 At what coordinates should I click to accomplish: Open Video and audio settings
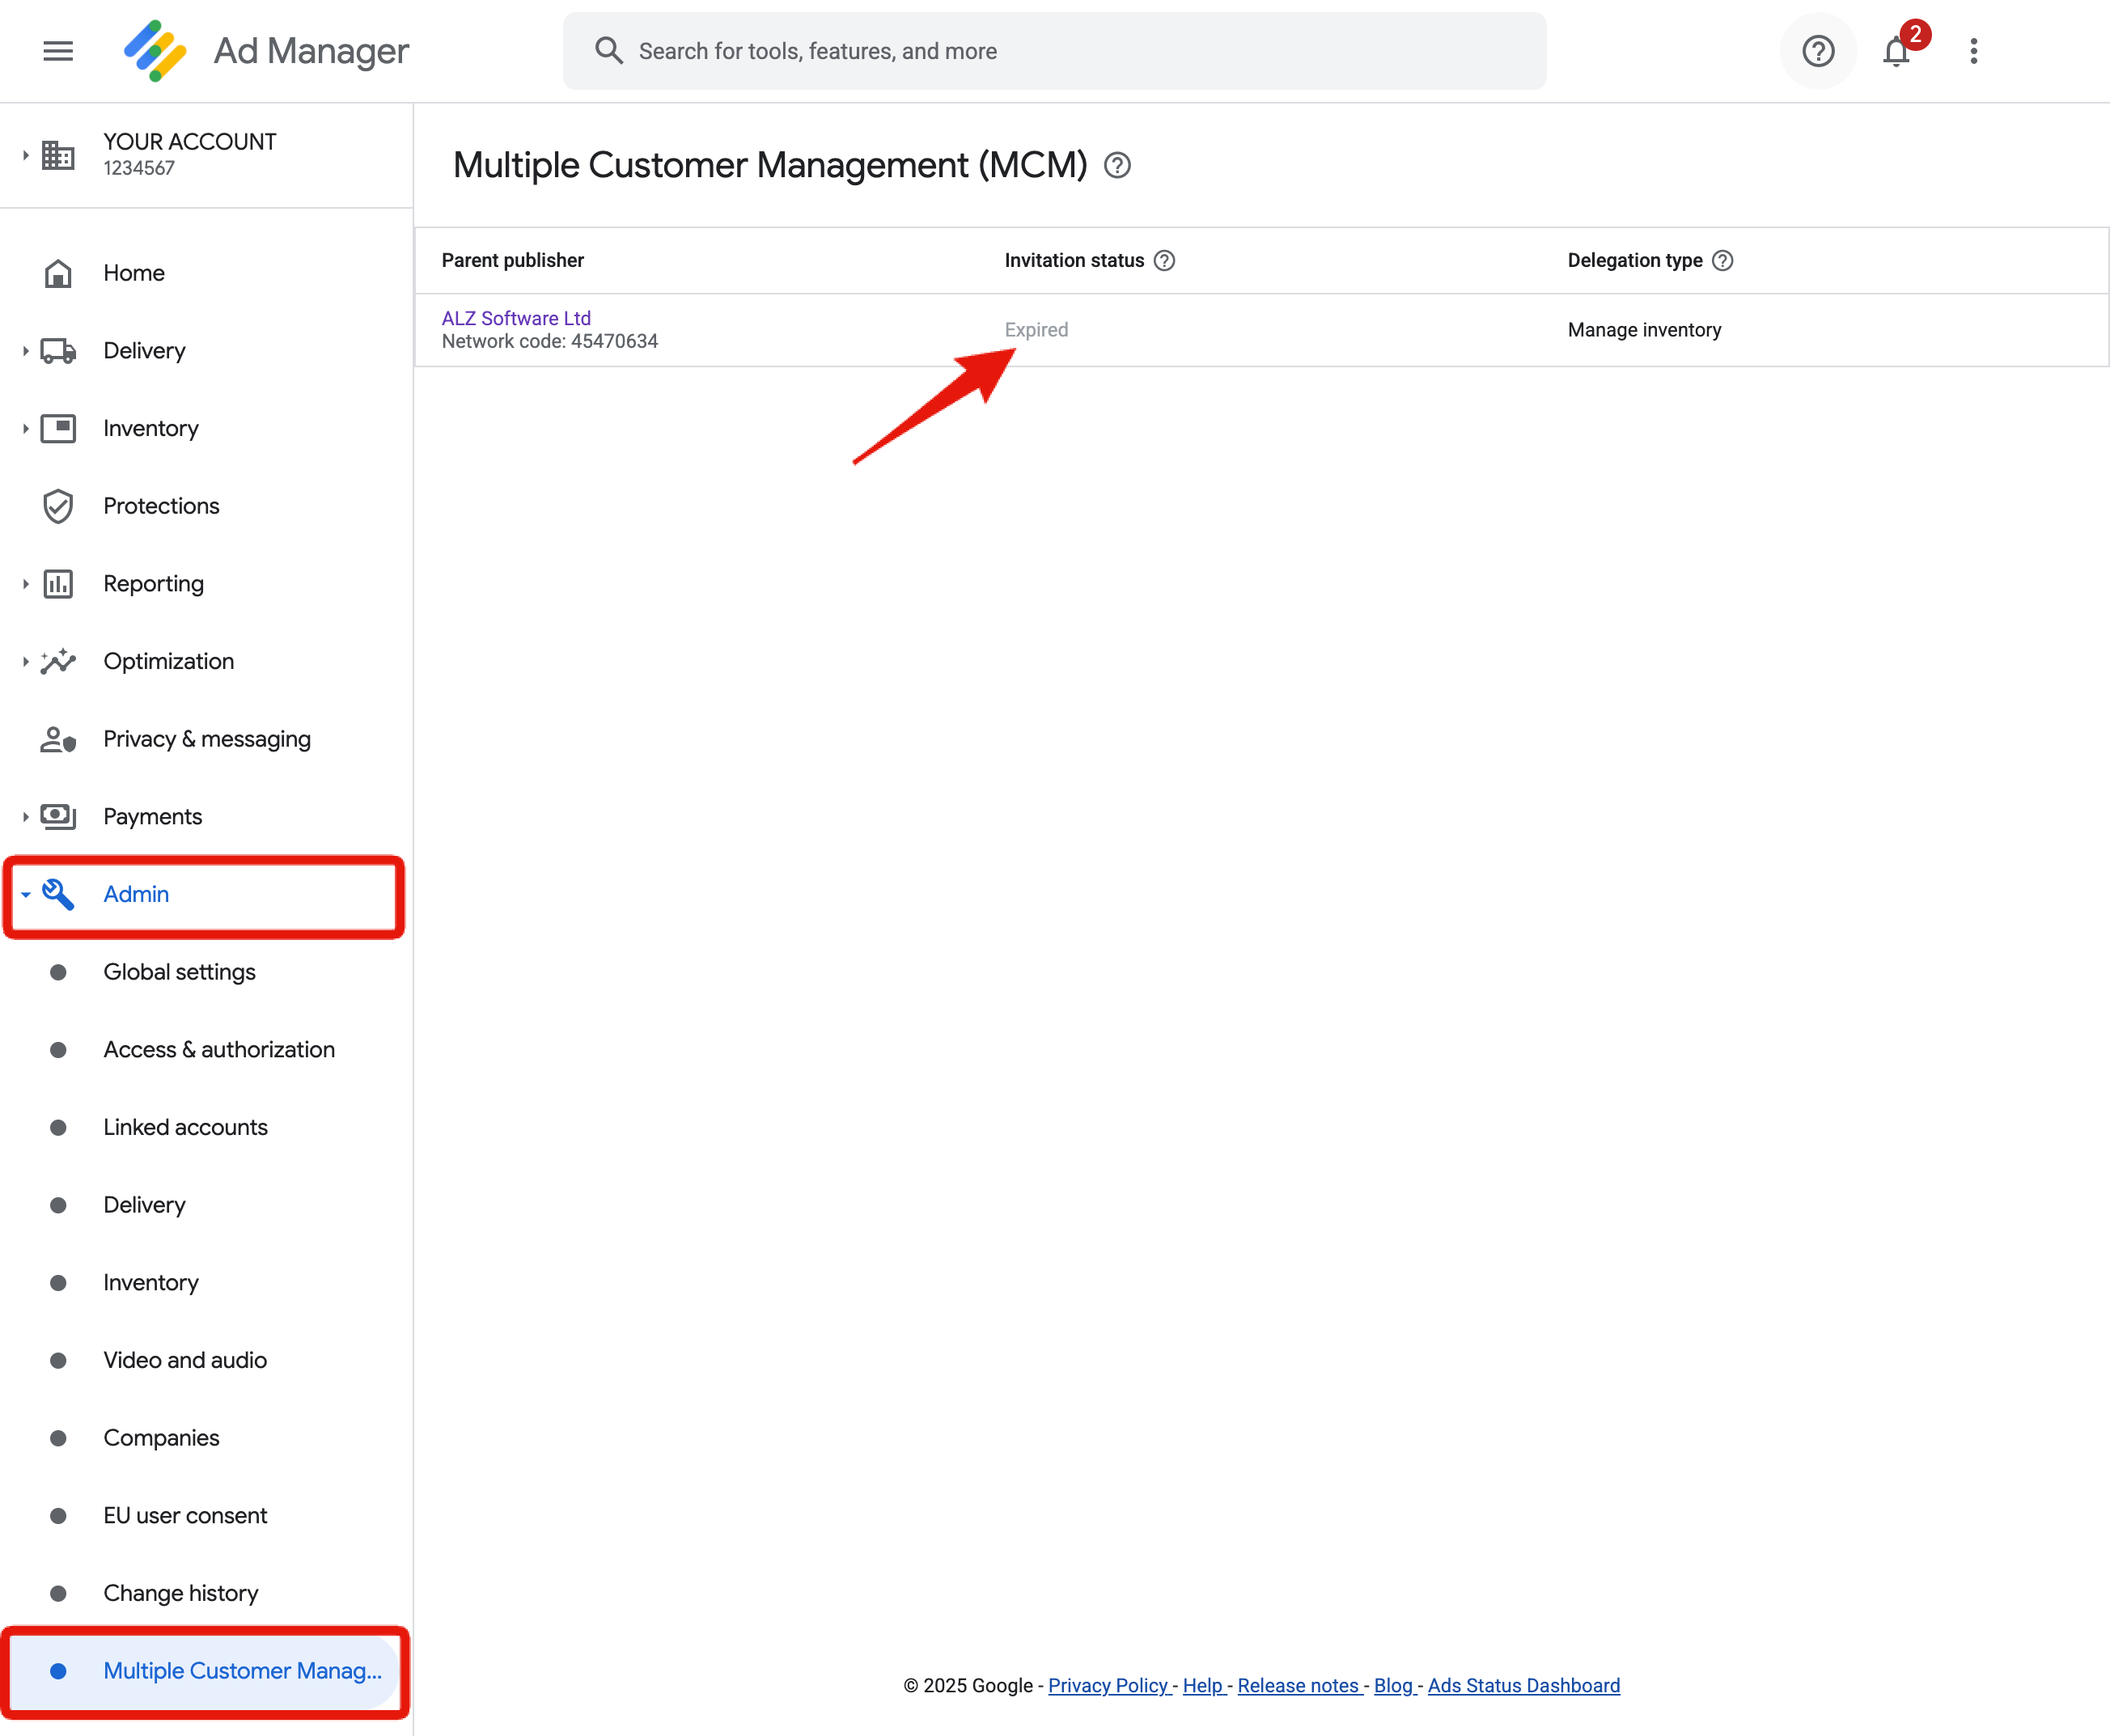tap(185, 1360)
